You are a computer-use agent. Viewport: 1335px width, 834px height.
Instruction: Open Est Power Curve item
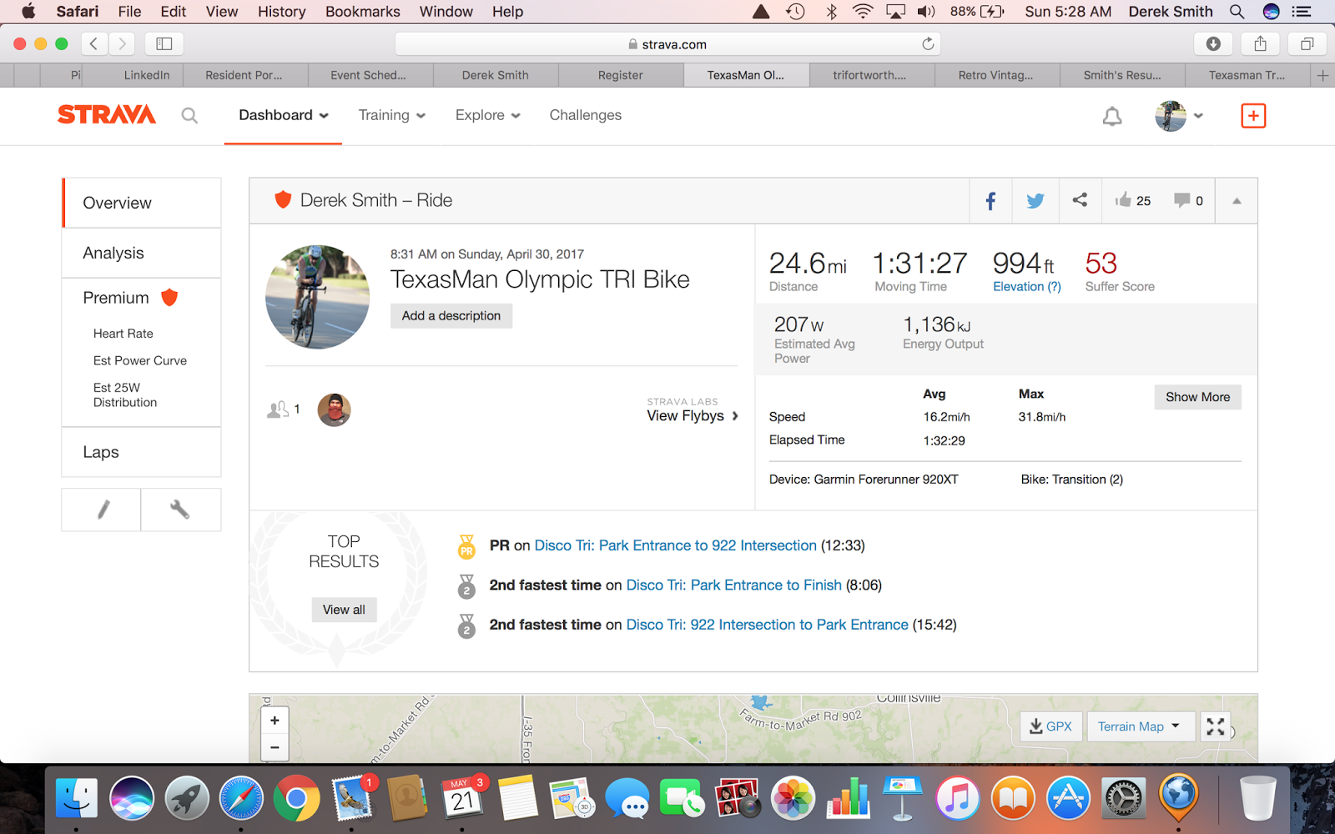click(140, 360)
